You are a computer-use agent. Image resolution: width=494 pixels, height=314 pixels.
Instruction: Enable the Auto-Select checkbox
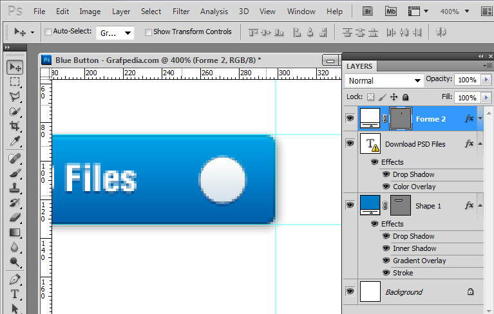[48, 32]
